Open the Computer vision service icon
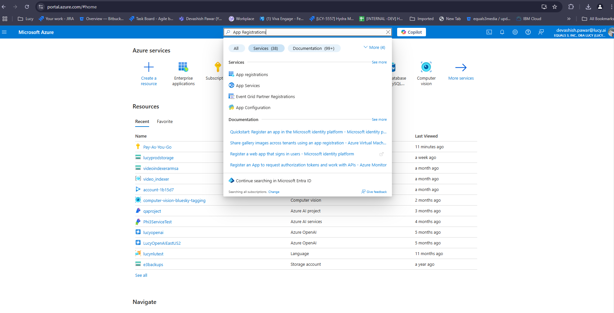The height and width of the screenshot is (313, 614). [x=426, y=67]
